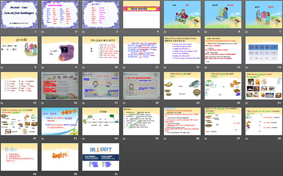This screenshot has height=176, width=283.
Task: Click the animation star icon under slide 24
Action: (84, 139)
